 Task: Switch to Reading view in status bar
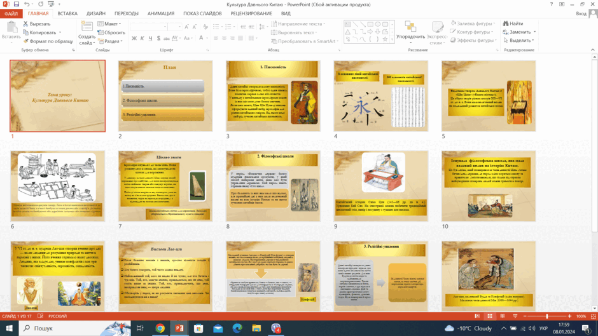coord(503,316)
